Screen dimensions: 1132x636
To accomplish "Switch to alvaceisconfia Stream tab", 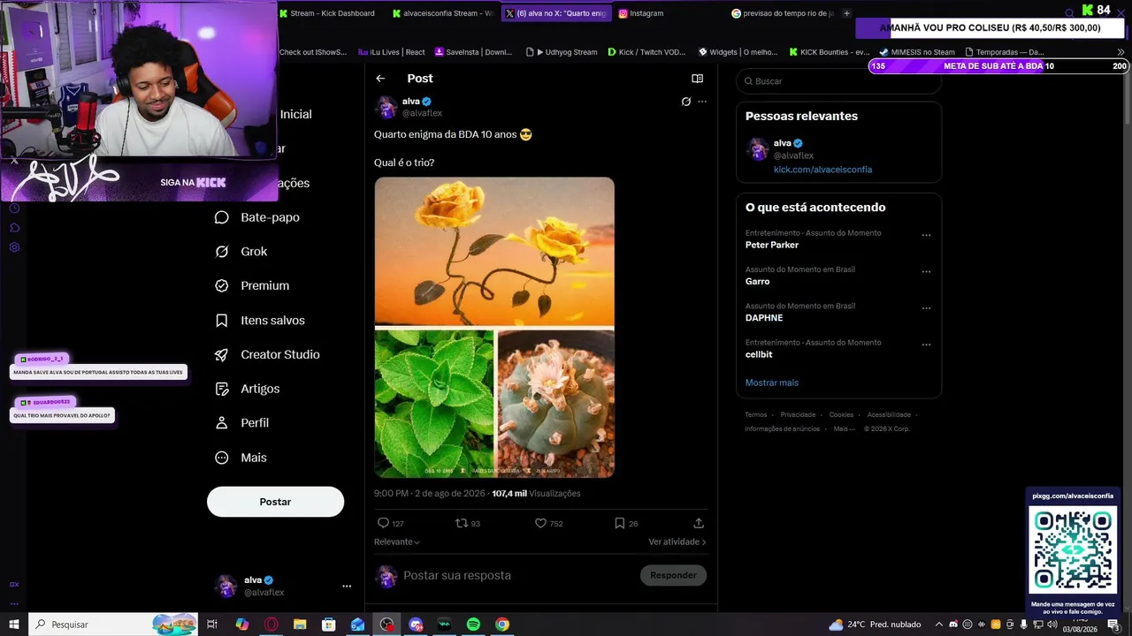I will pyautogui.click(x=442, y=13).
